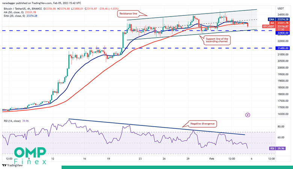The image size is (293, 169).
Task: Click the 18000.00 price axis label
Action: click(283, 94)
